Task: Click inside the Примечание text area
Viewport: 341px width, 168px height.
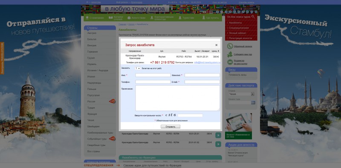Action: [x=177, y=98]
